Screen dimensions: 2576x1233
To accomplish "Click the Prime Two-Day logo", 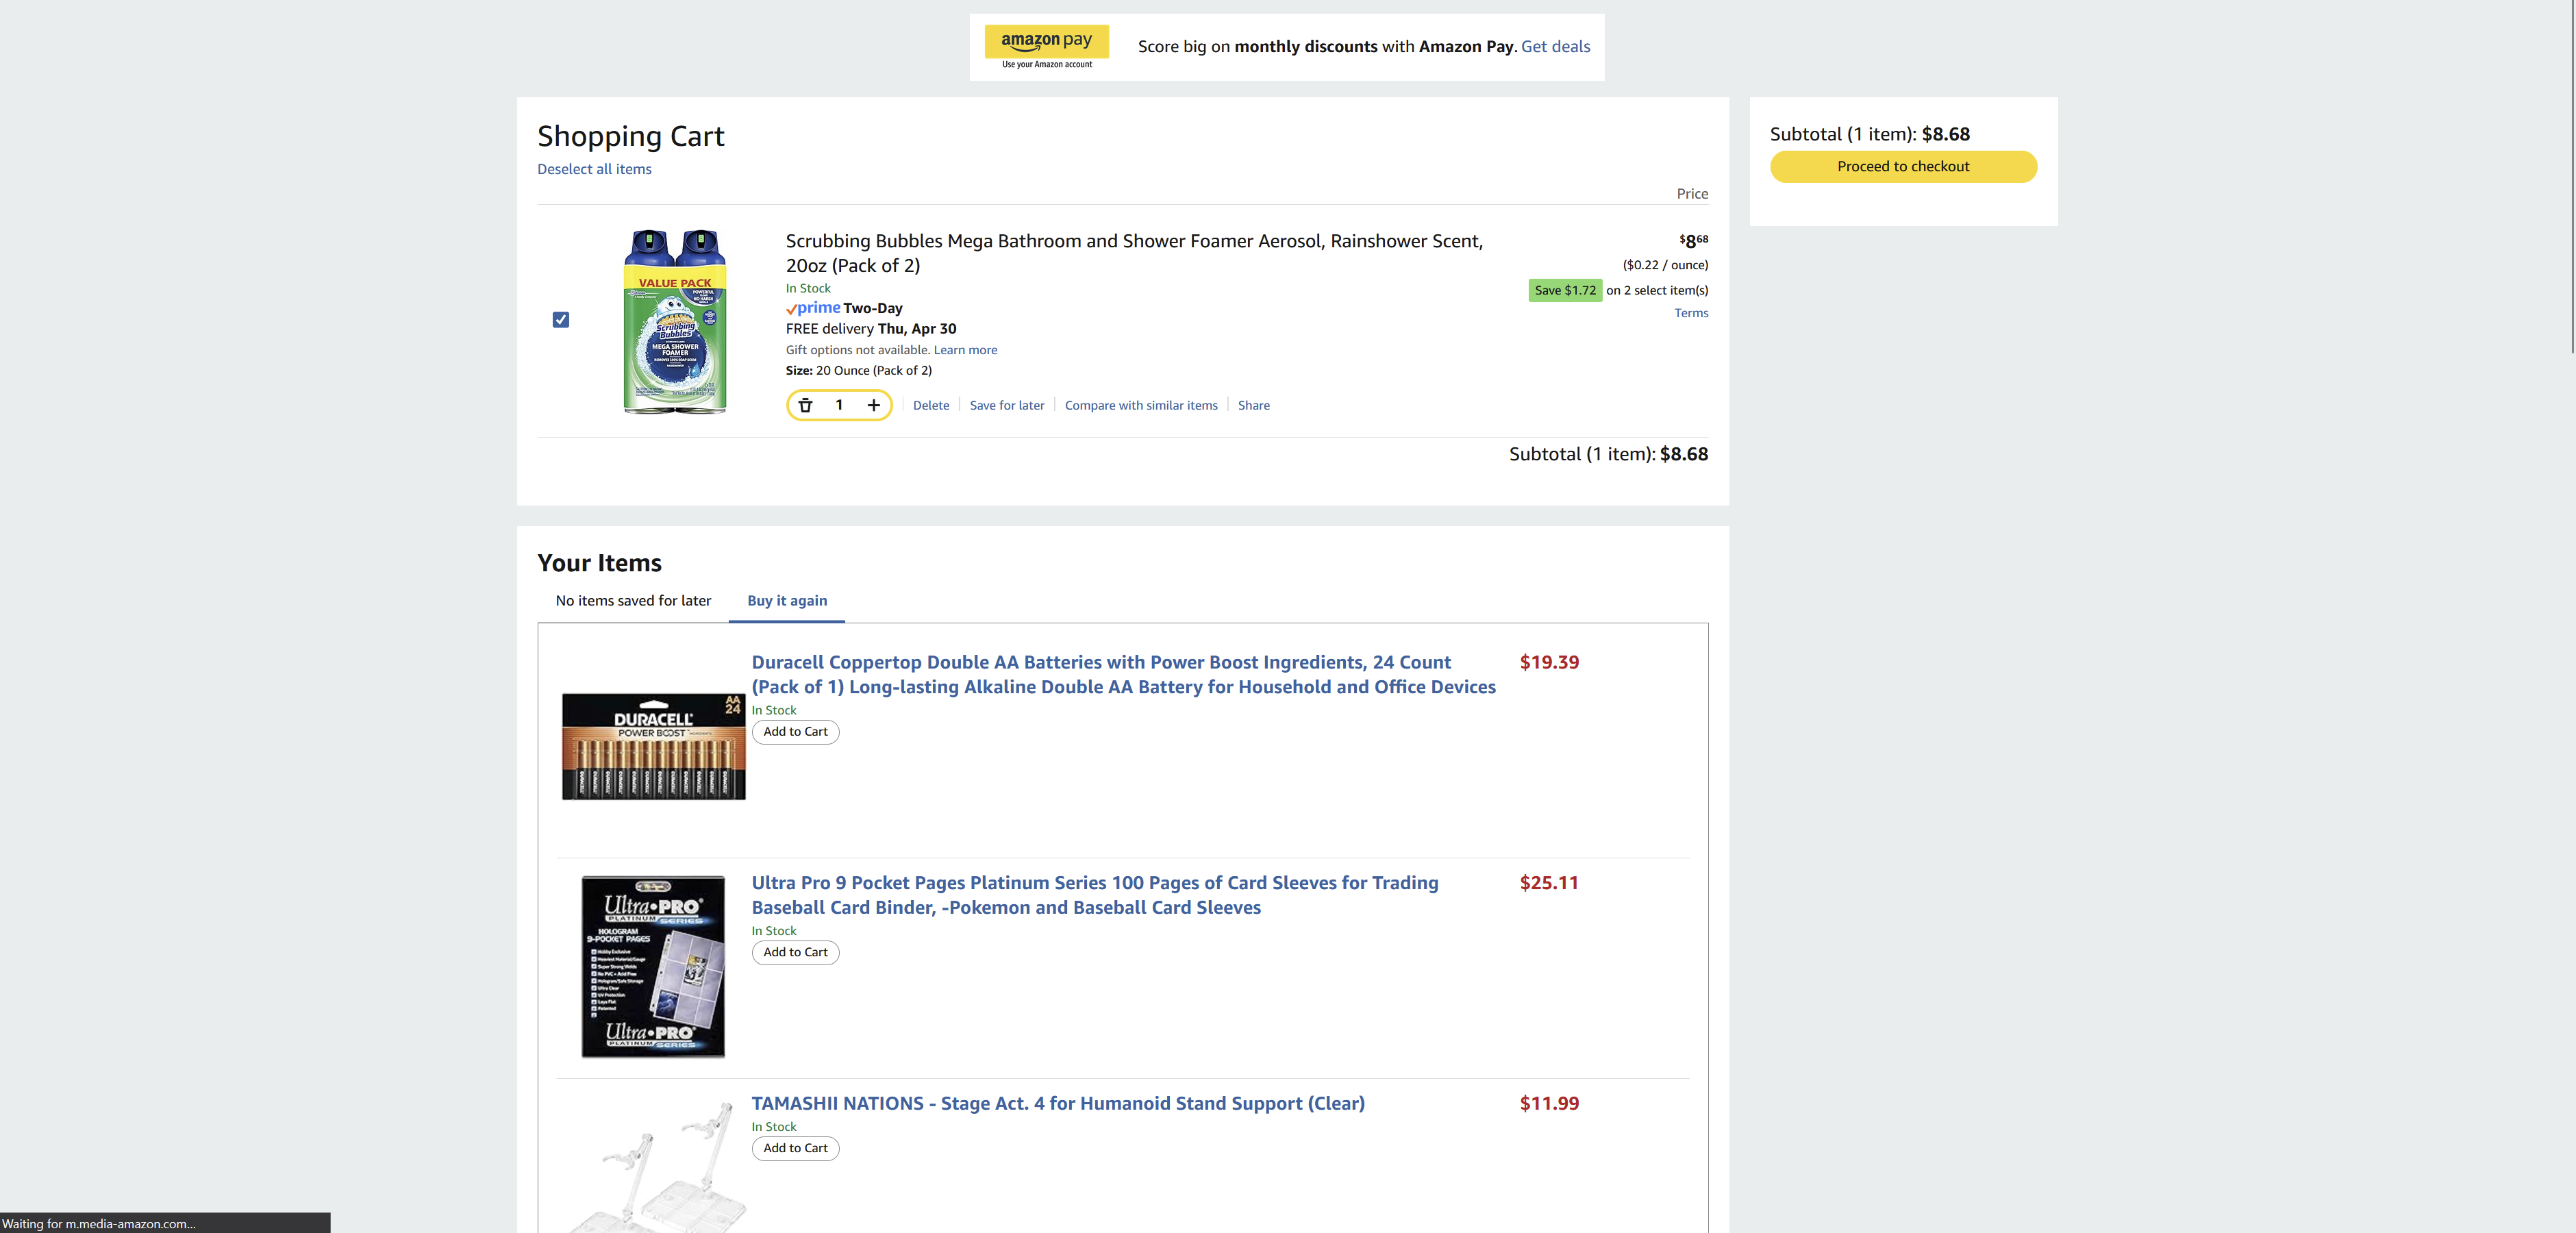I will [844, 308].
